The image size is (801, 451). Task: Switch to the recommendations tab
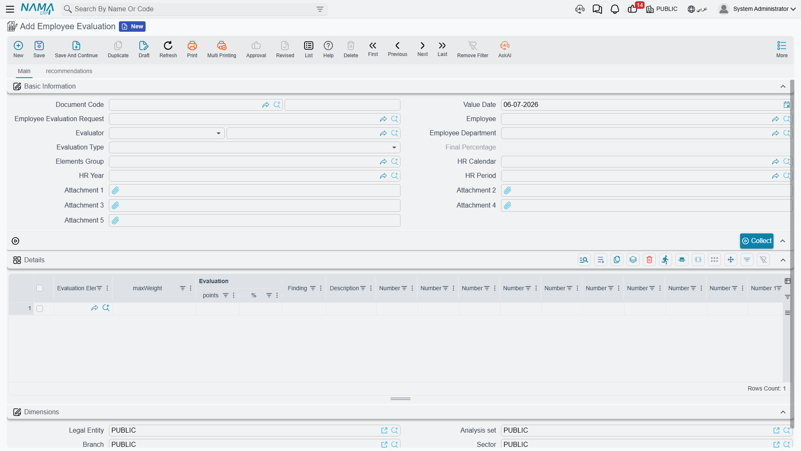(69, 71)
